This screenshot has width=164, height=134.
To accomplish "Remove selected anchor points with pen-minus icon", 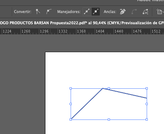I will 123,12.
